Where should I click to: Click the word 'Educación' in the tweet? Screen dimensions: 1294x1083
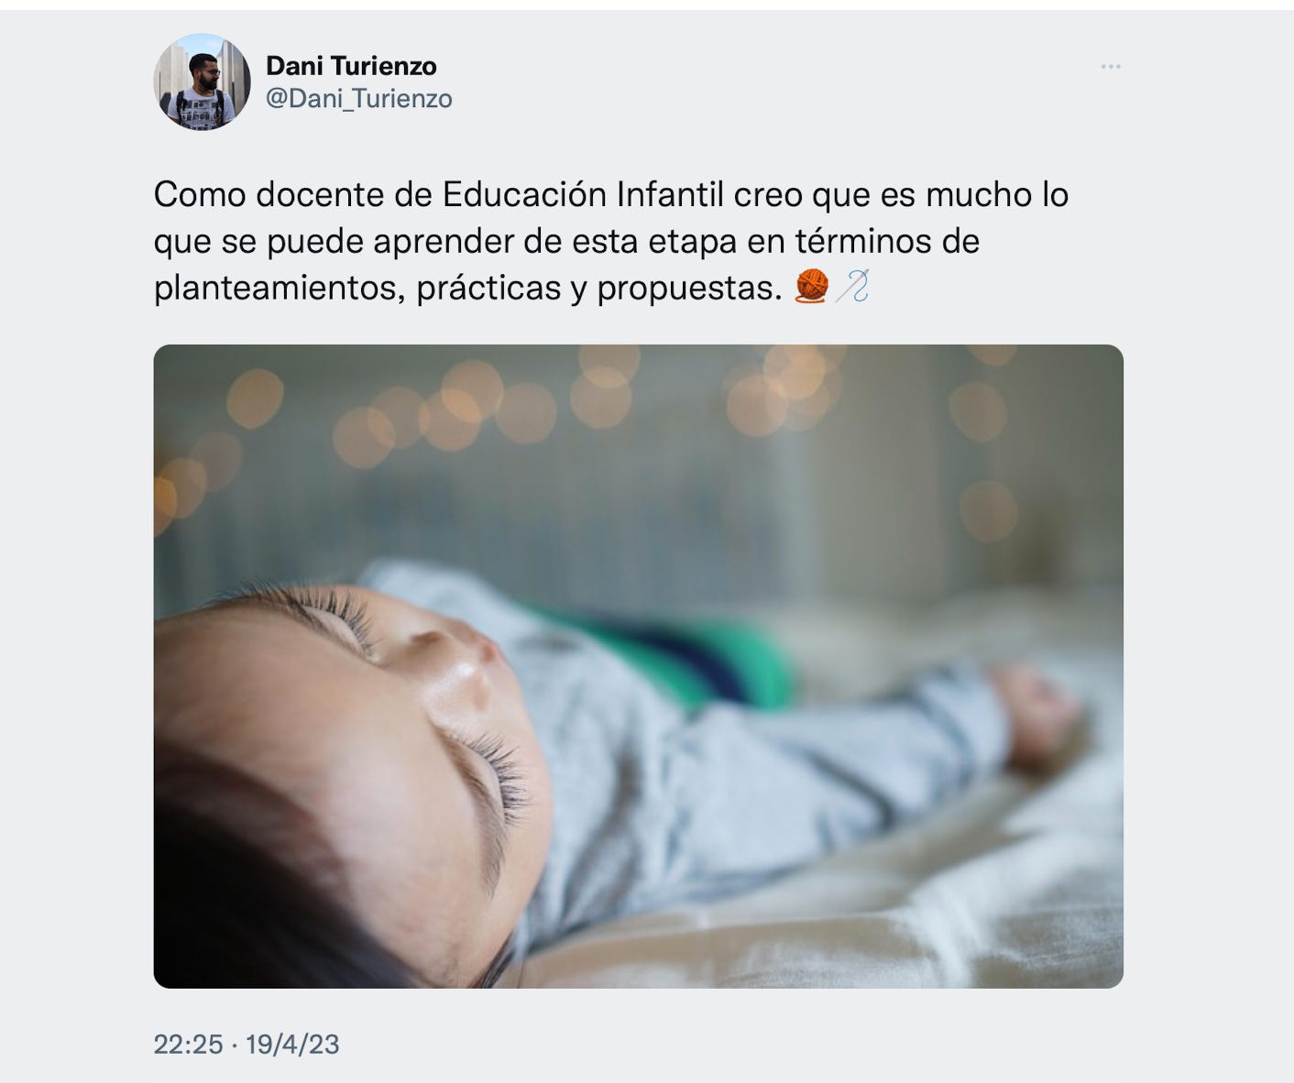[x=524, y=194]
